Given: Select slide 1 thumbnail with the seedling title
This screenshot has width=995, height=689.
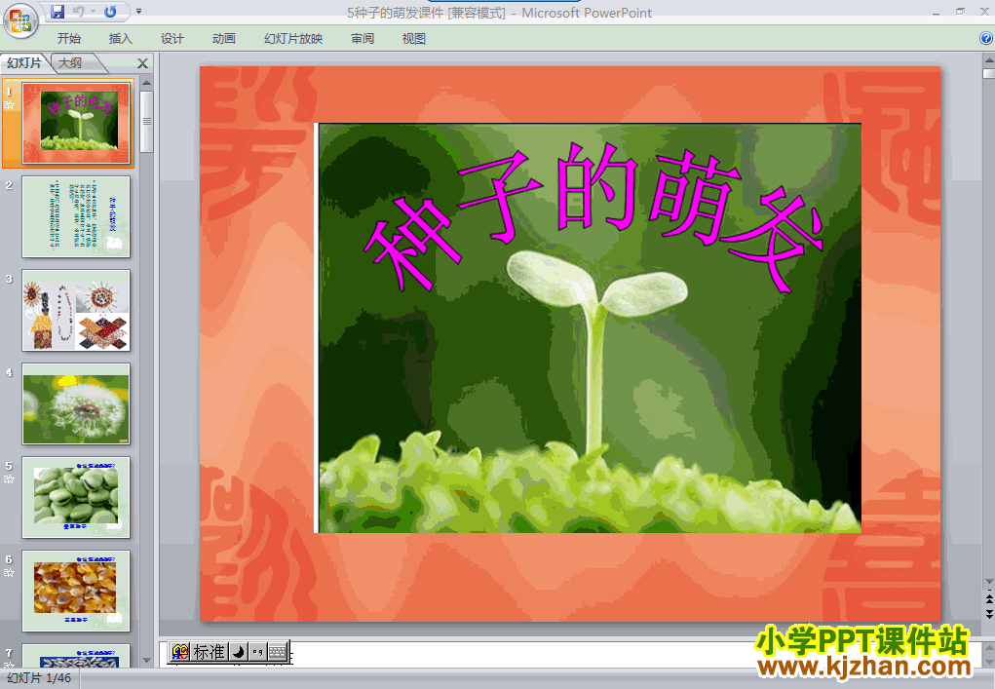Looking at the screenshot, I should coord(76,124).
